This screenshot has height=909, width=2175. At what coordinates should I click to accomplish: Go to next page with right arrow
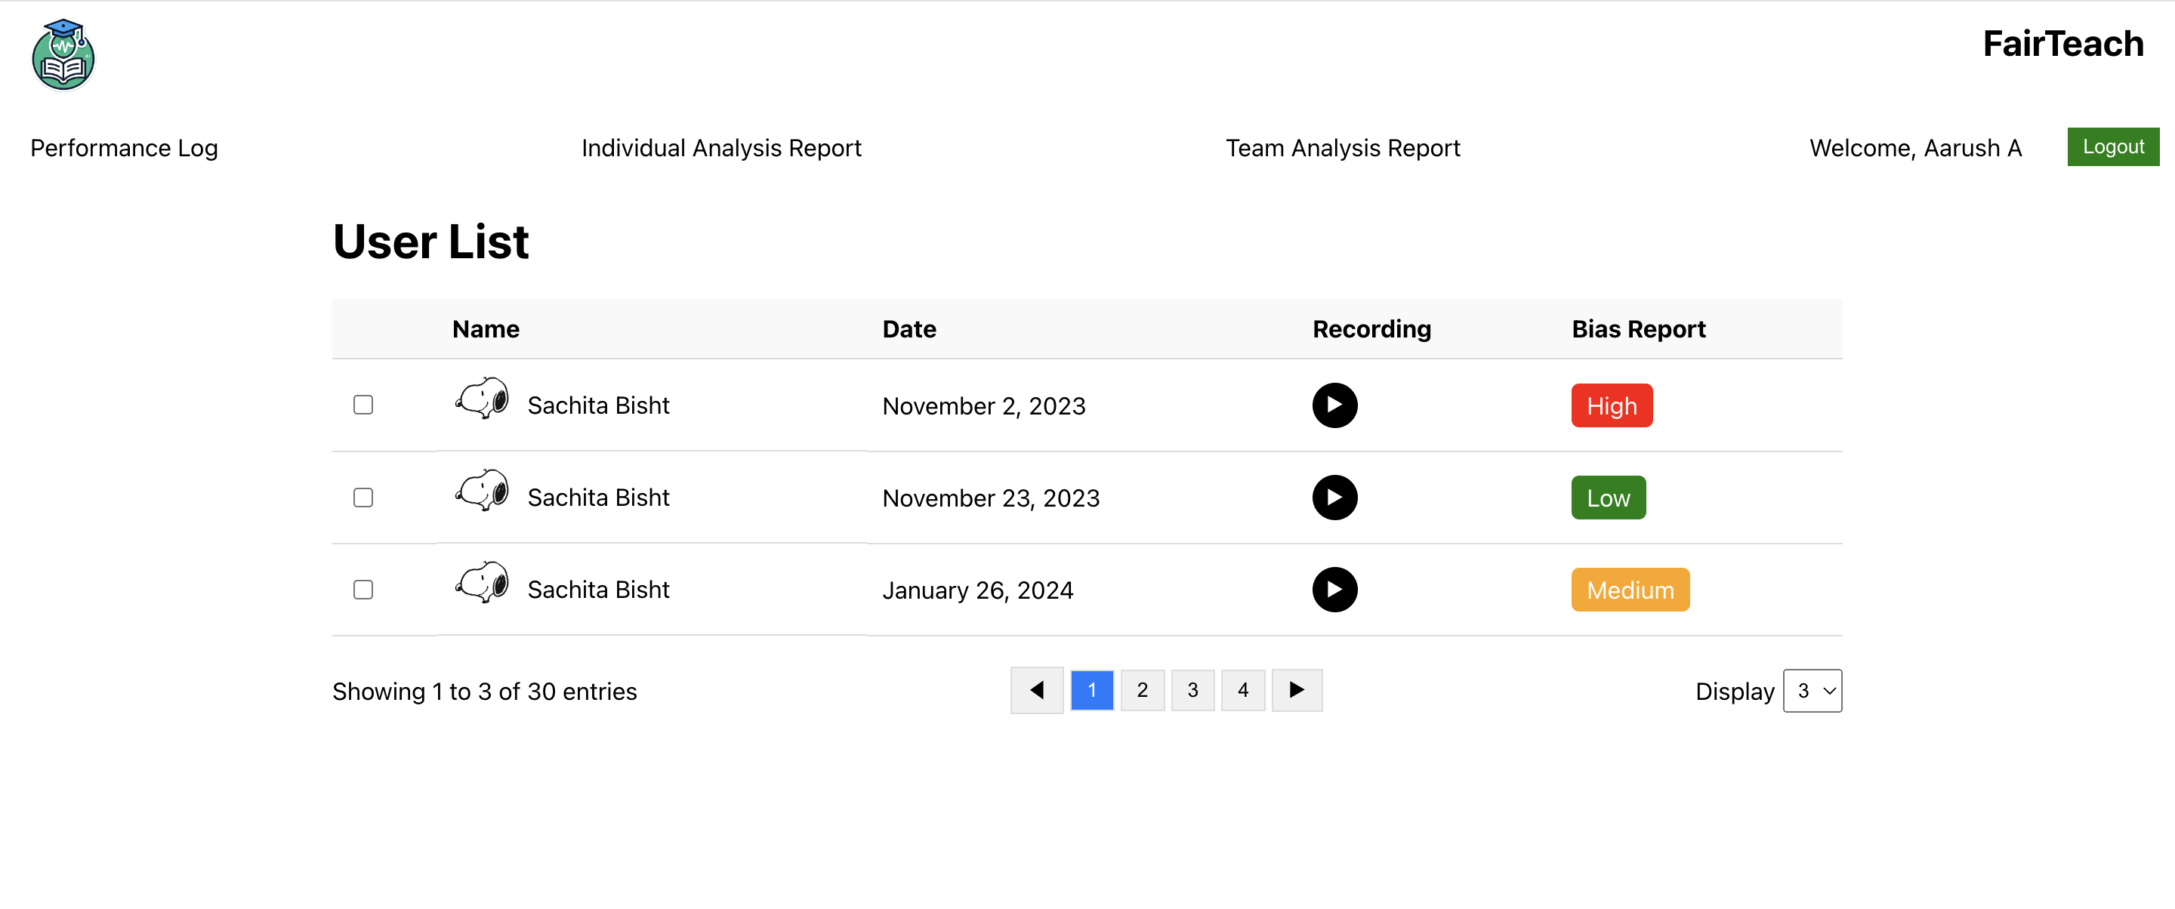click(x=1296, y=690)
